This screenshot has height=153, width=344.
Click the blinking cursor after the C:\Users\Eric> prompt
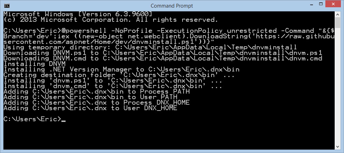point(63,119)
